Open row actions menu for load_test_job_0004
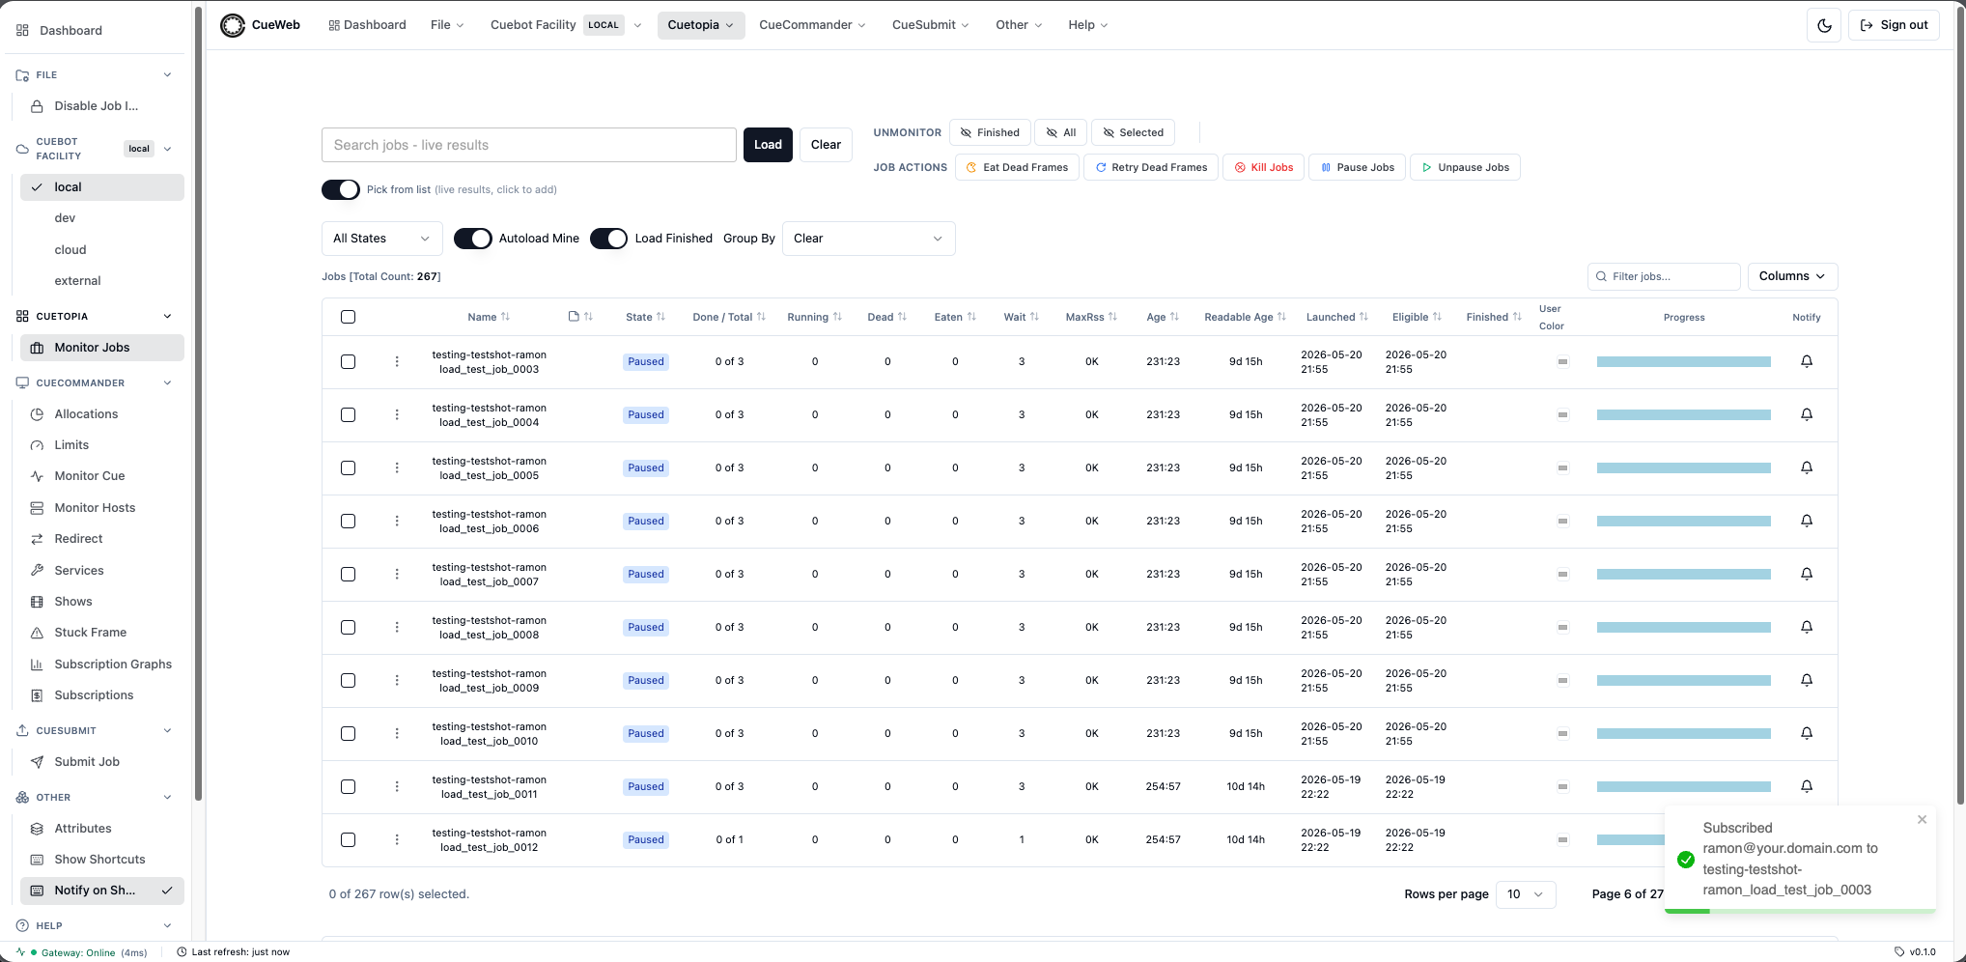 (x=397, y=414)
